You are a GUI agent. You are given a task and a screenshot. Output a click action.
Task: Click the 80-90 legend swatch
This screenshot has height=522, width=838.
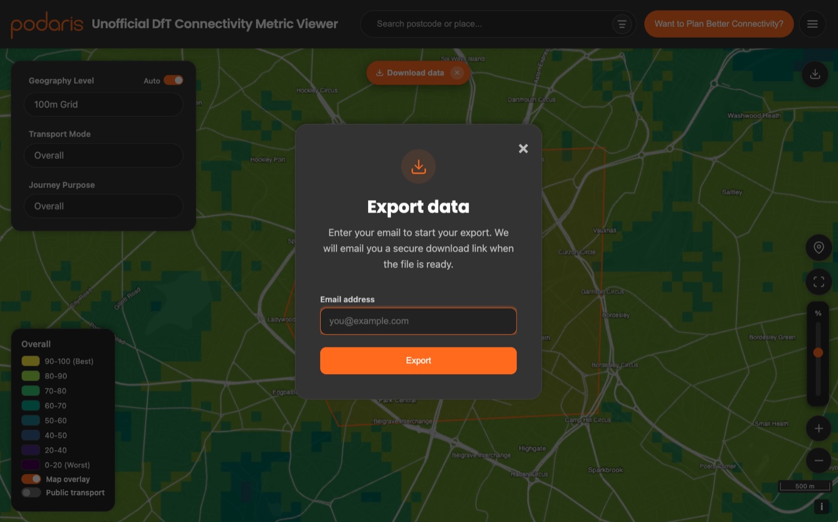pyautogui.click(x=31, y=376)
